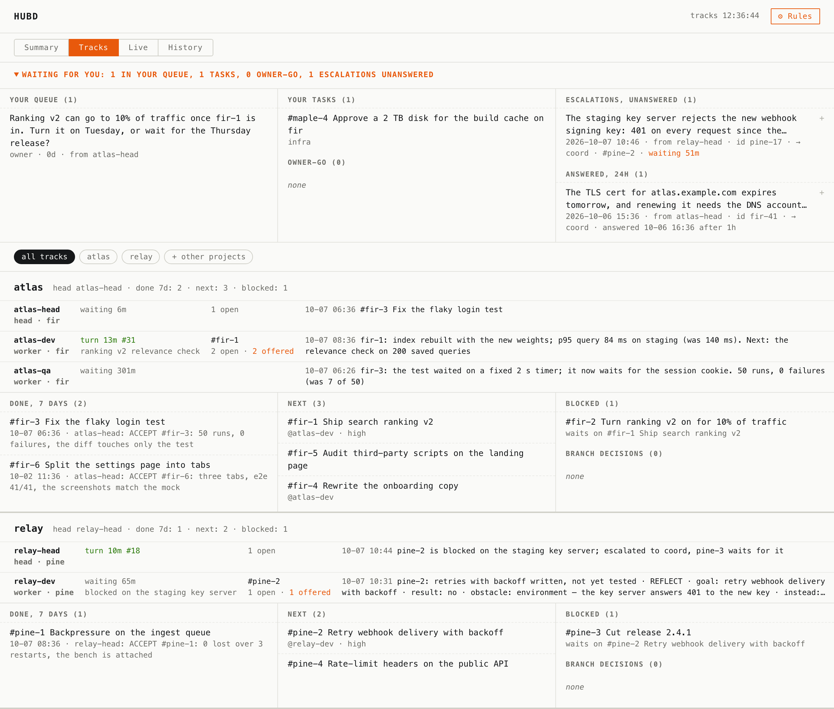
Task: Click relay-head log entry at 10-07 10:44
Action: (x=563, y=551)
